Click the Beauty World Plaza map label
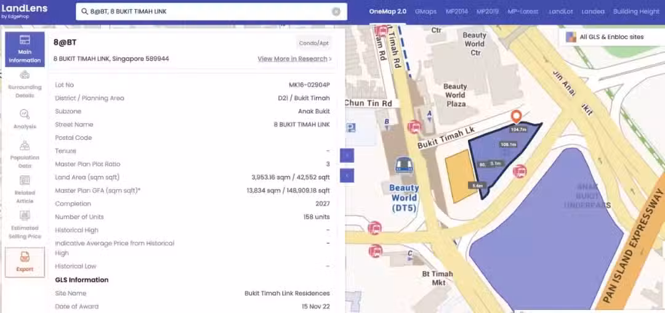 pyautogui.click(x=455, y=95)
